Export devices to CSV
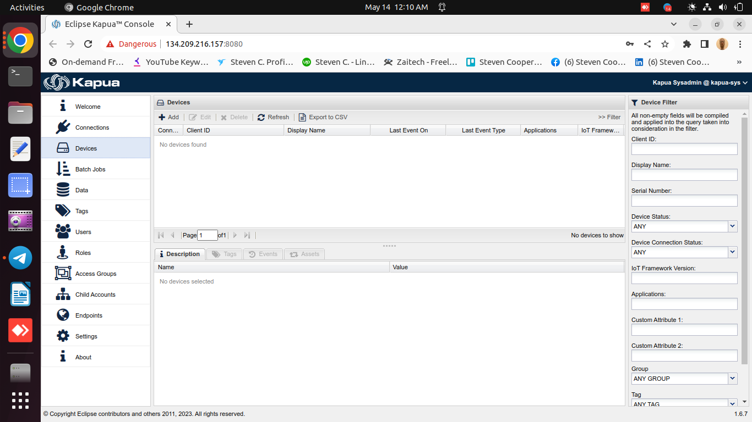Screen dimensions: 752x422 click(x=323, y=117)
